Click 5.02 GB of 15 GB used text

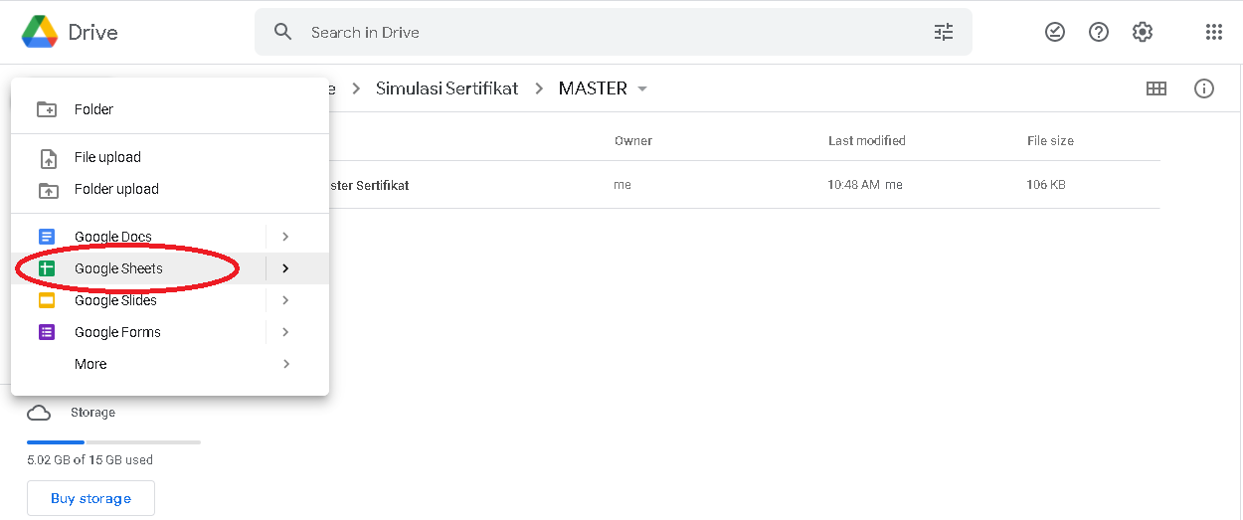(x=89, y=460)
